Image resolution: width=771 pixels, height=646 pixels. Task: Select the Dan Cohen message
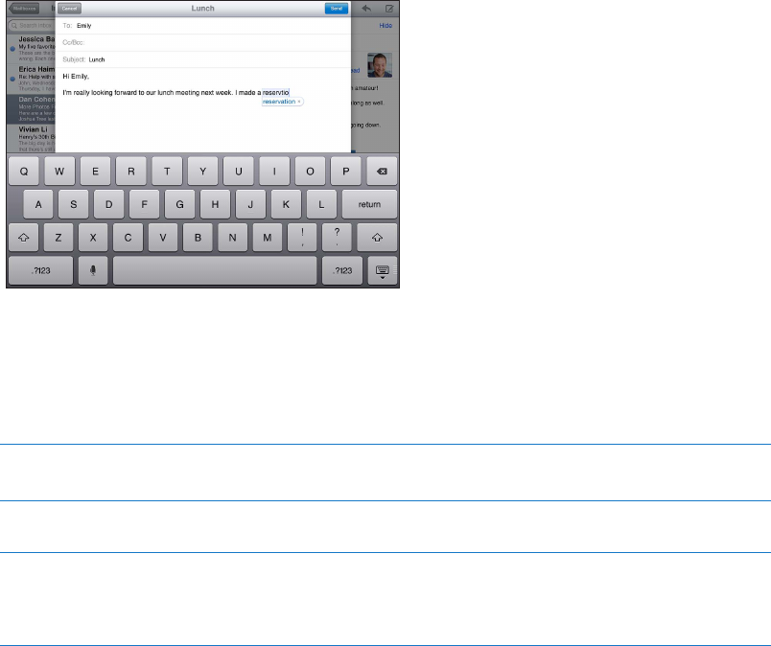(x=32, y=108)
